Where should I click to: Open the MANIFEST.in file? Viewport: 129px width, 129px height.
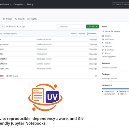[x=3, y=59]
